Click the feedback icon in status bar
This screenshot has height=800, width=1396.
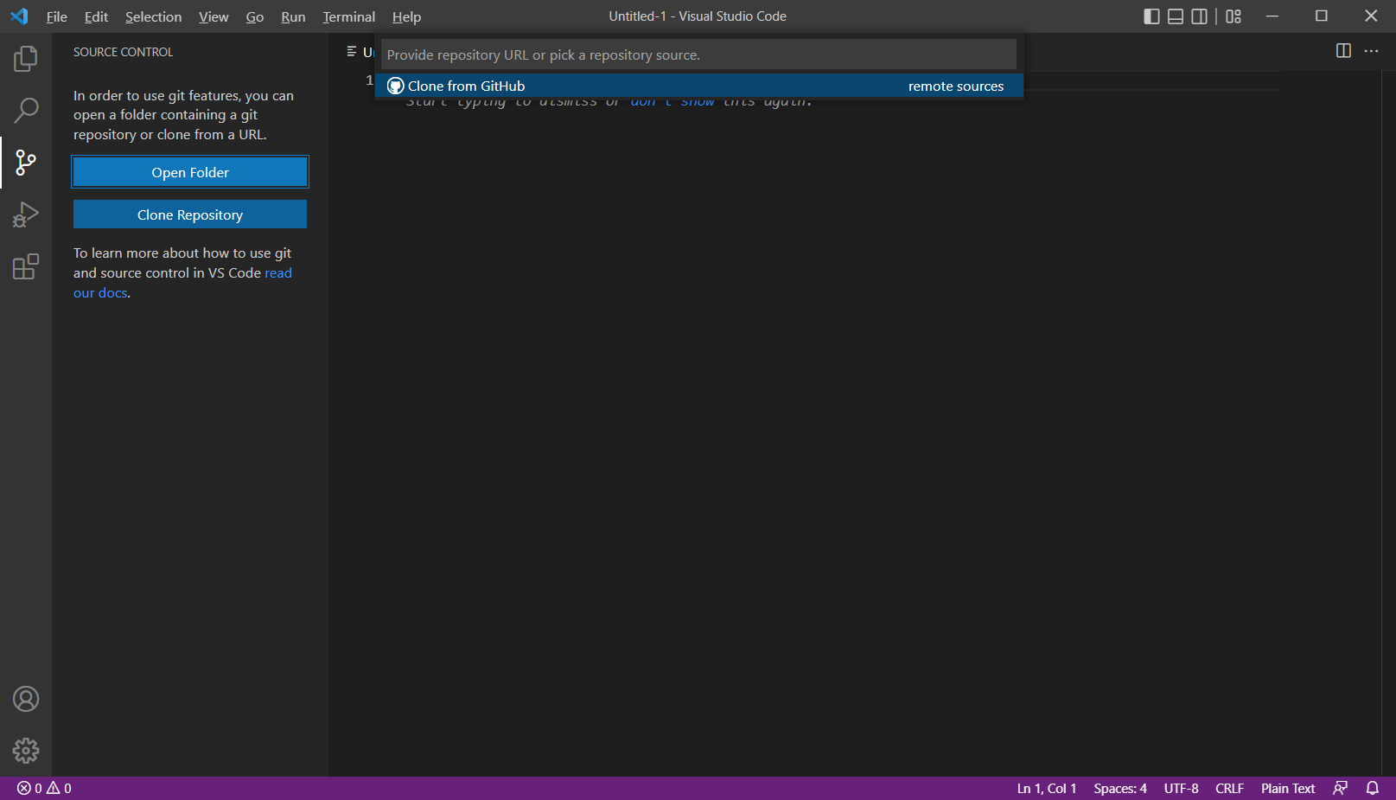[x=1341, y=788]
